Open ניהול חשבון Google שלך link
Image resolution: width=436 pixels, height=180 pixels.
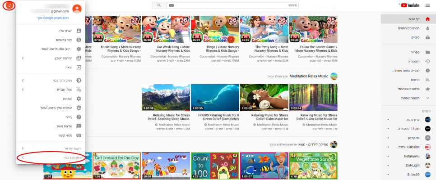(53, 18)
